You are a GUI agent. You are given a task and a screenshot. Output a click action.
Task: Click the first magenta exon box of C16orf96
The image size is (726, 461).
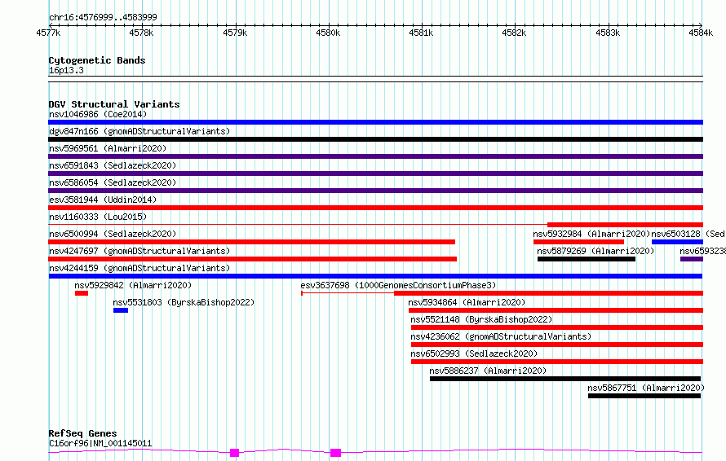tap(235, 453)
